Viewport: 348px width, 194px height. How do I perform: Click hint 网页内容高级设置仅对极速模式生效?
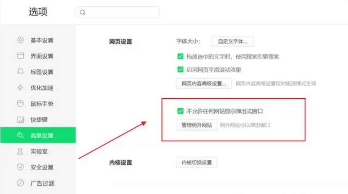click(x=276, y=83)
